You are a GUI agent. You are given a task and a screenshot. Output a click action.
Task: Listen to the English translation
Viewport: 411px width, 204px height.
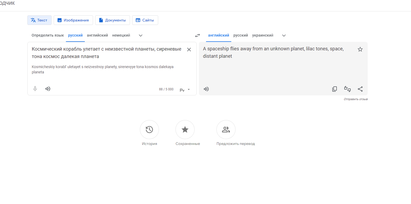pyautogui.click(x=206, y=89)
